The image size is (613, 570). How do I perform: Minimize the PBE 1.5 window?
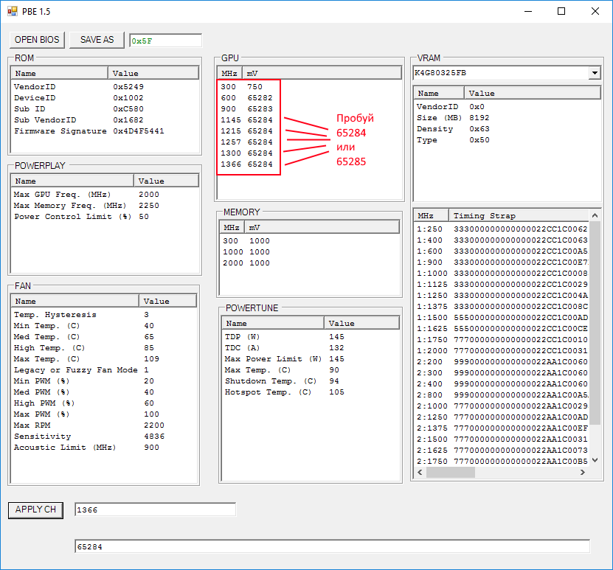coord(528,11)
